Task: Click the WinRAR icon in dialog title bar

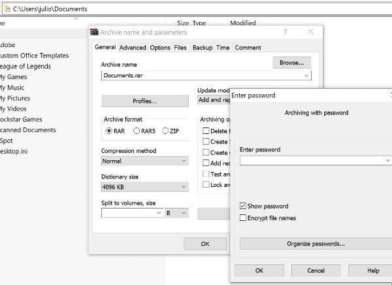Action: [x=94, y=32]
